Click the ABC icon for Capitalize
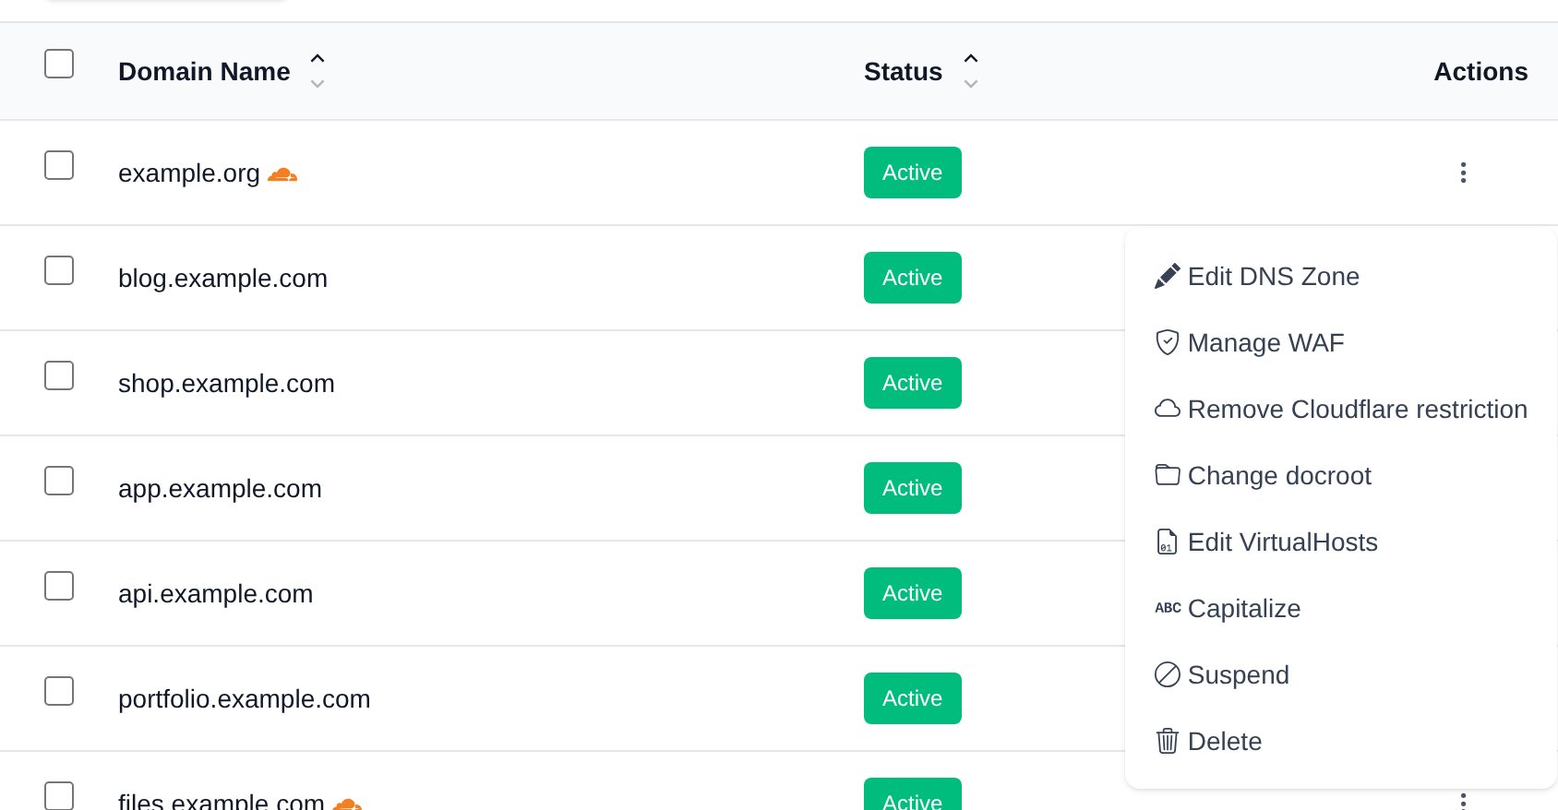The width and height of the screenshot is (1558, 810). 1168,608
